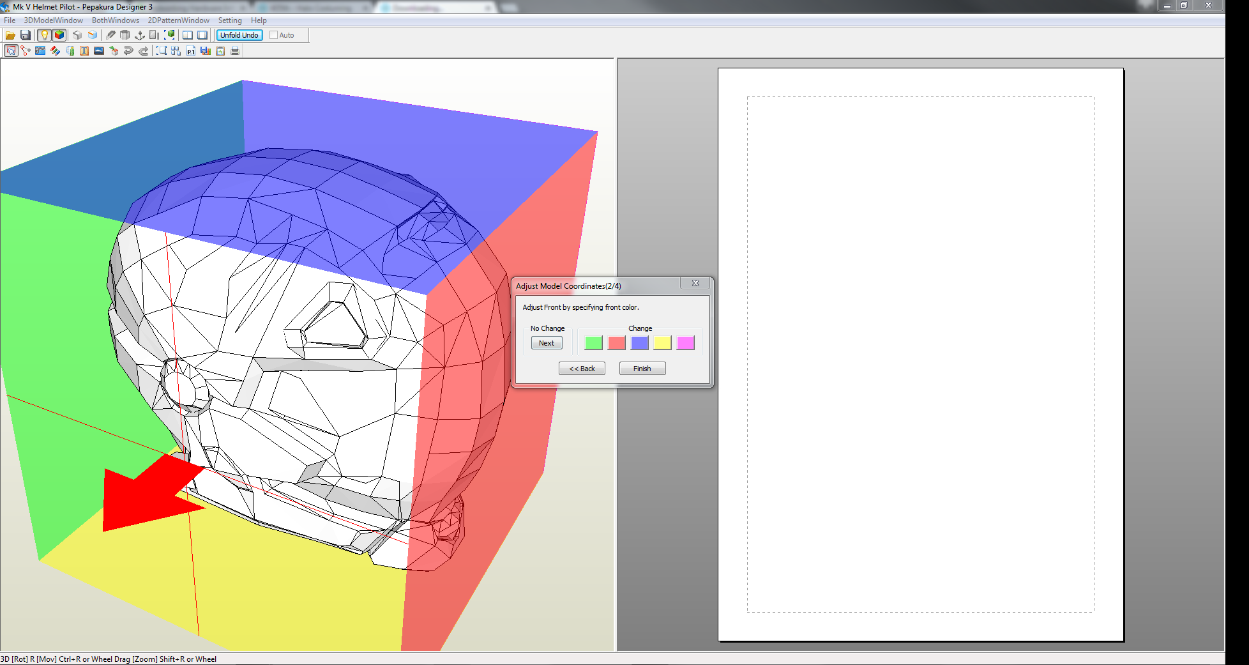1249x665 pixels.
Task: Click the Save floppy disk icon
Action: pyautogui.click(x=26, y=35)
